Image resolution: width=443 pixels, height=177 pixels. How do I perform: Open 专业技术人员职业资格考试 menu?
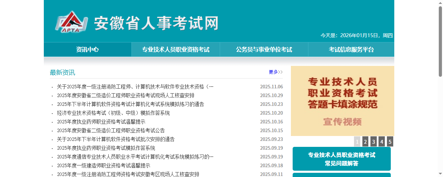coord(176,49)
